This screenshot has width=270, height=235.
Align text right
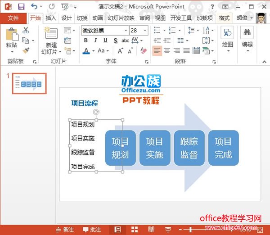click(177, 51)
